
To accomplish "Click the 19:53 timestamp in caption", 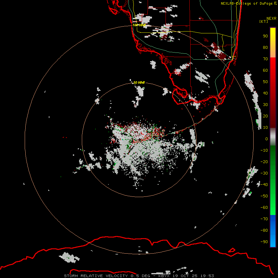I will pyautogui.click(x=207, y=276).
